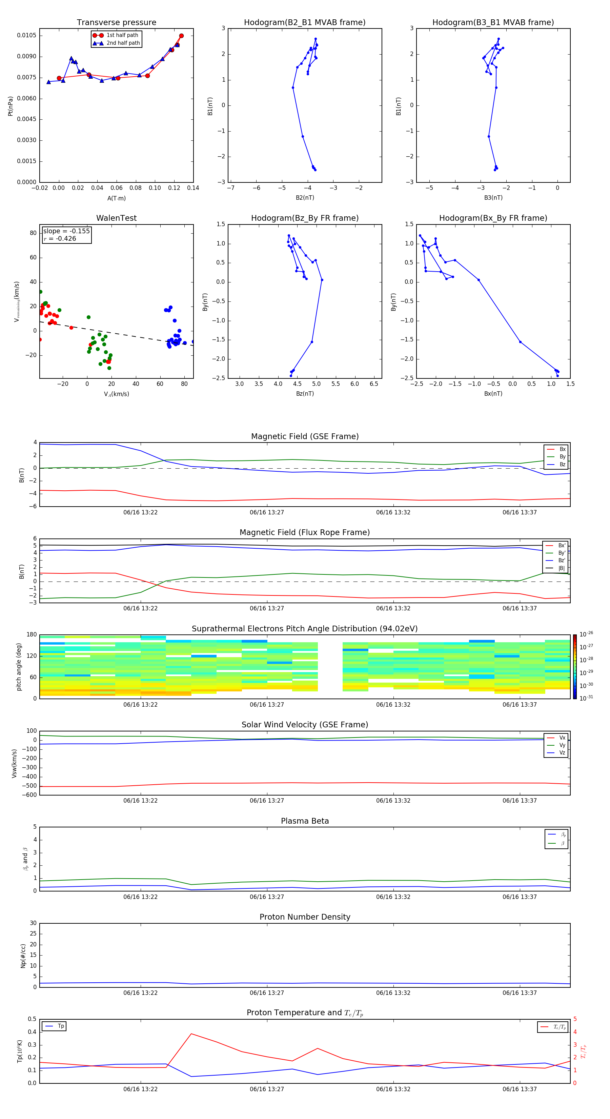Click the 'Vz' legend entry
The width and height of the screenshot is (610, 1119).
pyautogui.click(x=556, y=753)
